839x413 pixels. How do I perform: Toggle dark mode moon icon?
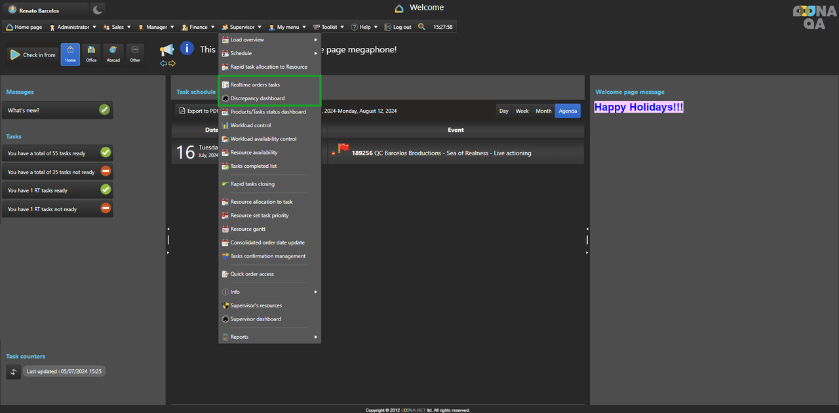point(97,10)
